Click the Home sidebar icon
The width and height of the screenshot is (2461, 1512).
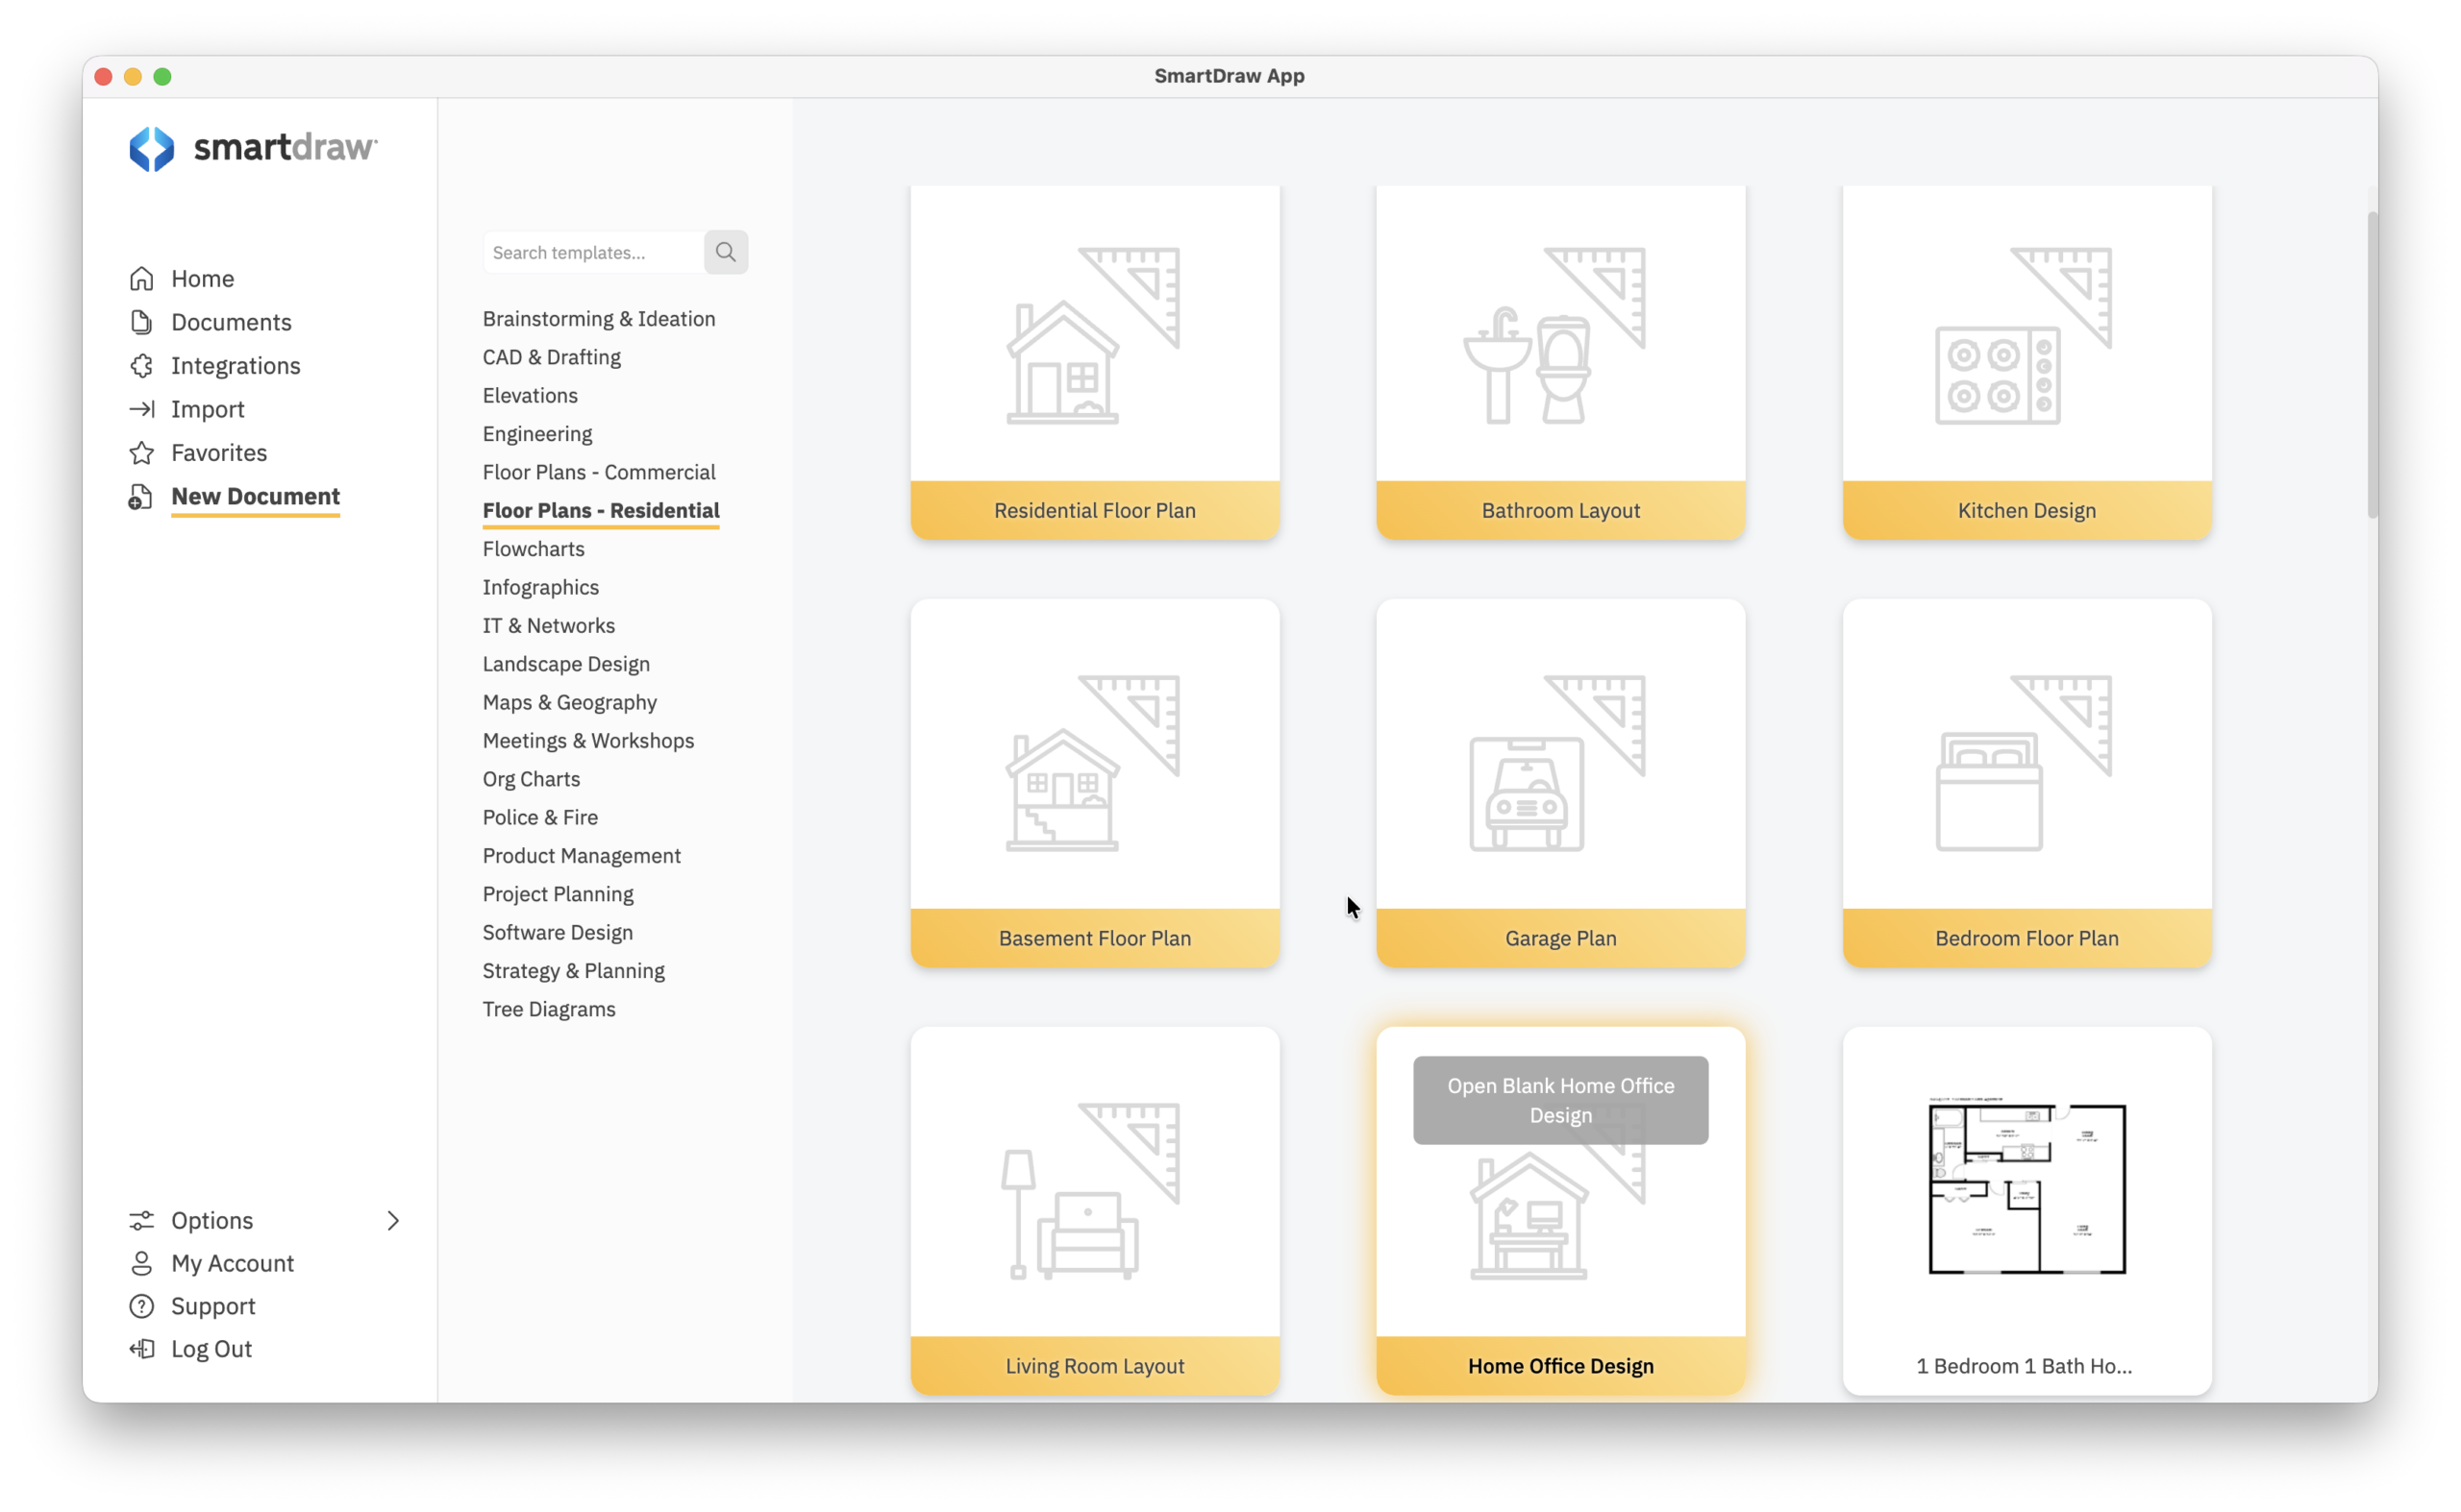click(141, 278)
